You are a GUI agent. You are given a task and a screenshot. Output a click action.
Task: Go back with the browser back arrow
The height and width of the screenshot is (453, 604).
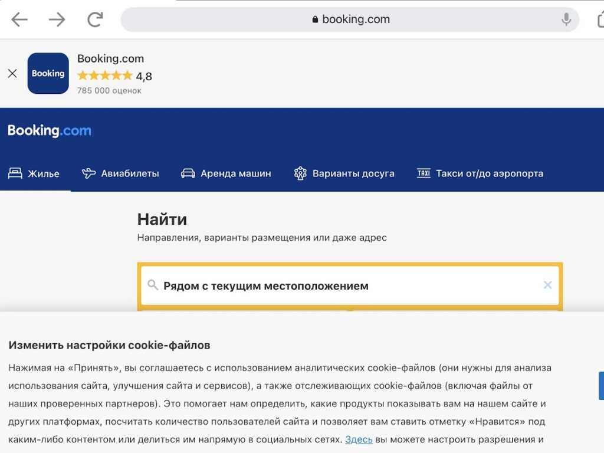[x=19, y=19]
